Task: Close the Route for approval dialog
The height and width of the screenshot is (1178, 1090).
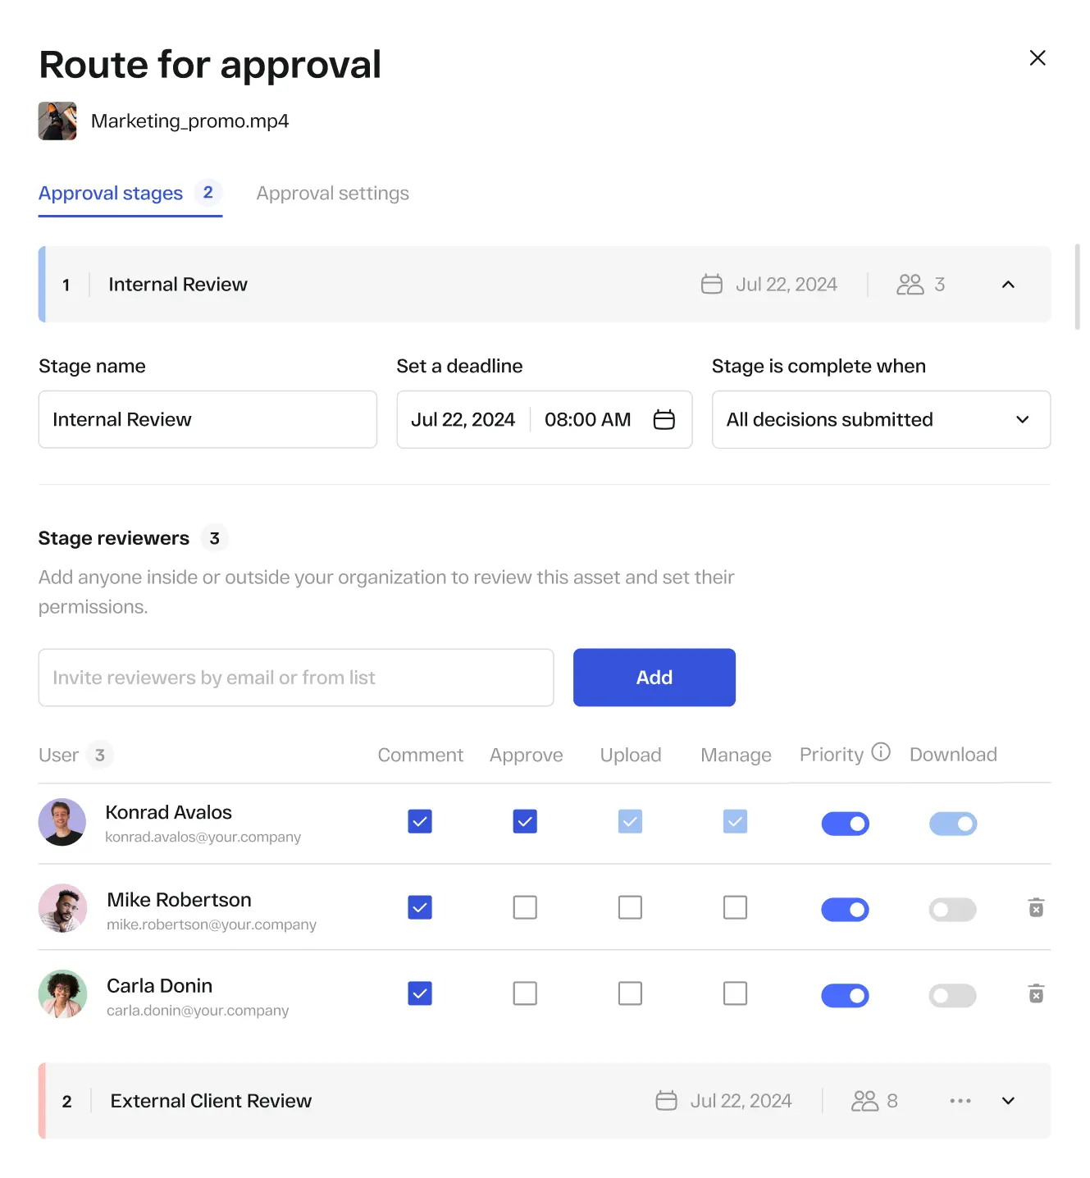Action: [1038, 57]
